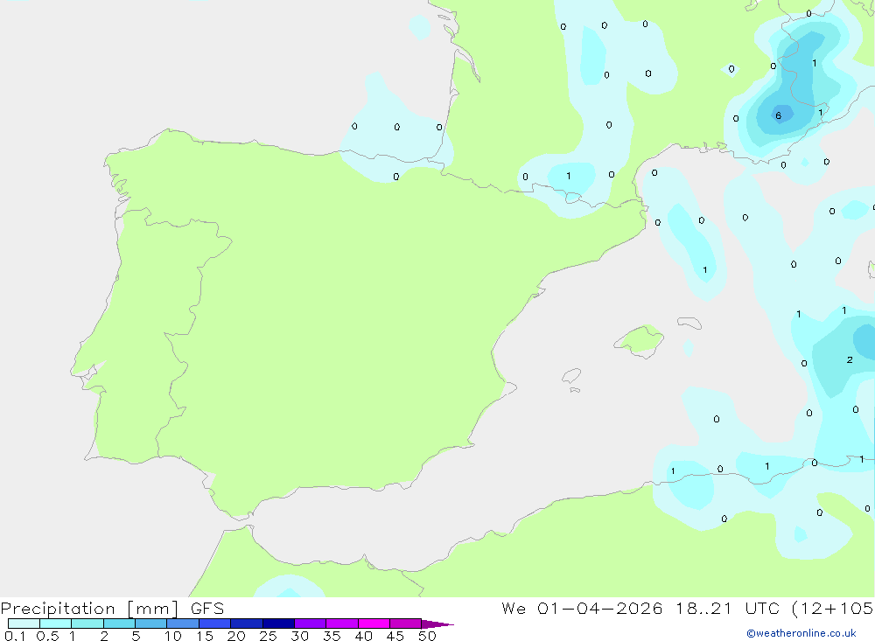This screenshot has width=875, height=641.
Task: Click the weatheronline.co.uk copyright link
Action: pyautogui.click(x=801, y=633)
